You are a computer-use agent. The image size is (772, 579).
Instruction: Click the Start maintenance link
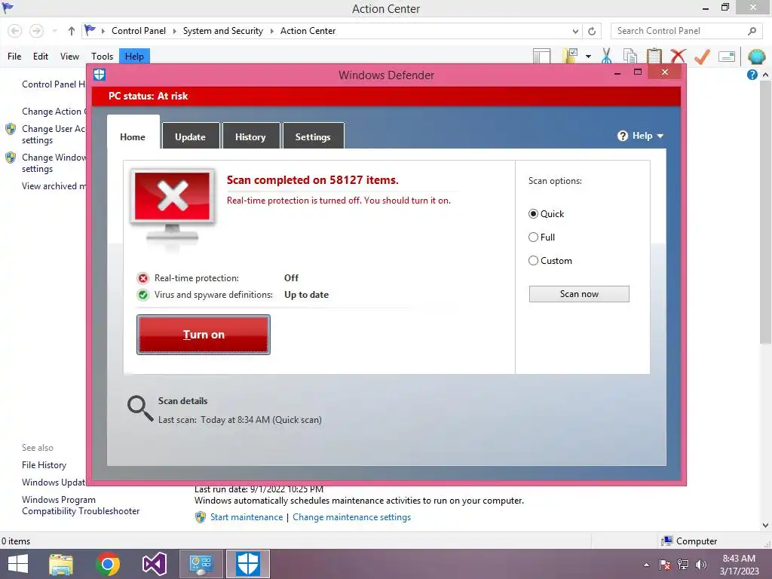point(247,517)
